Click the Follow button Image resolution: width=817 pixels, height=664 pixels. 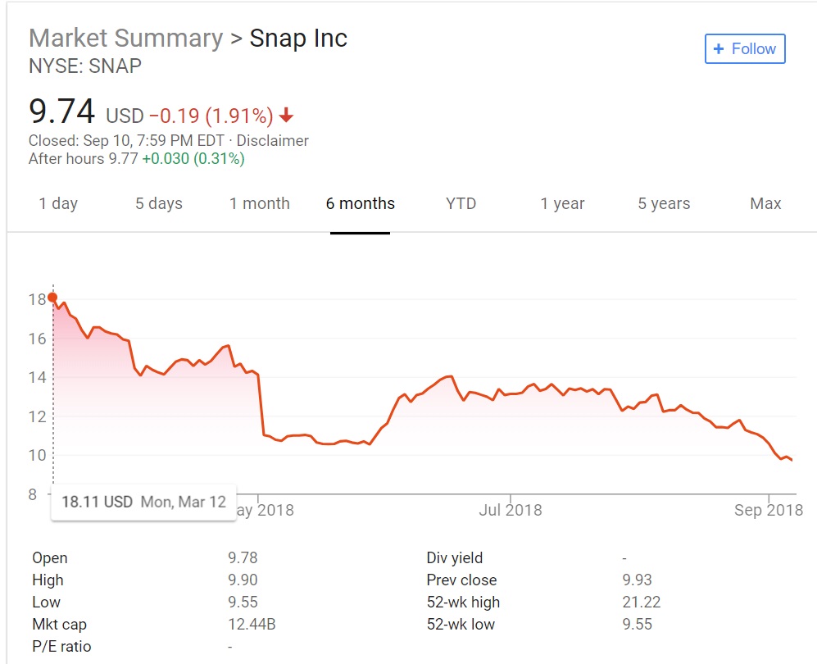click(x=745, y=49)
